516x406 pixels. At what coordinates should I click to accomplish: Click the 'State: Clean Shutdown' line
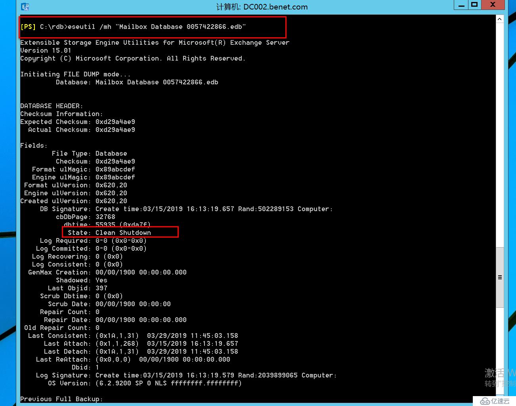coord(109,233)
